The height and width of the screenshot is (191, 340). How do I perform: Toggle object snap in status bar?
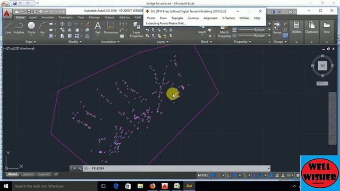261,175
